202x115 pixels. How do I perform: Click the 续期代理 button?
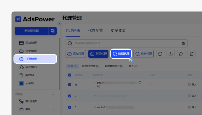(x=121, y=54)
